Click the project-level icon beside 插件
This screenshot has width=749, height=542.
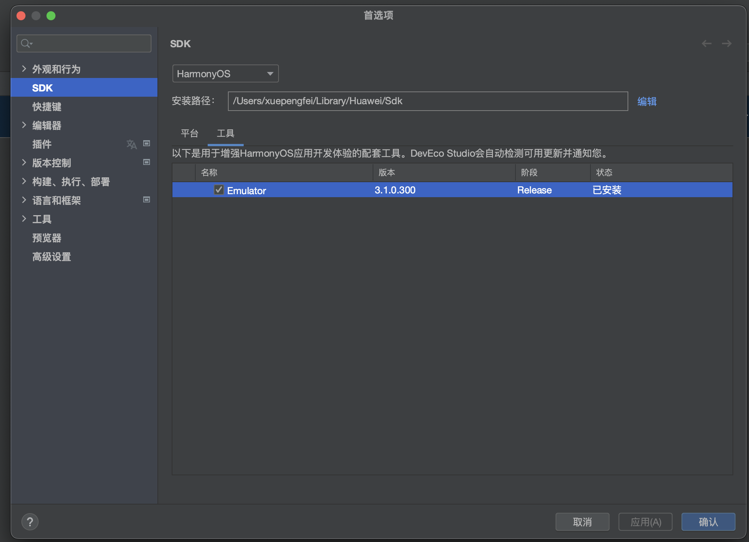pos(147,144)
